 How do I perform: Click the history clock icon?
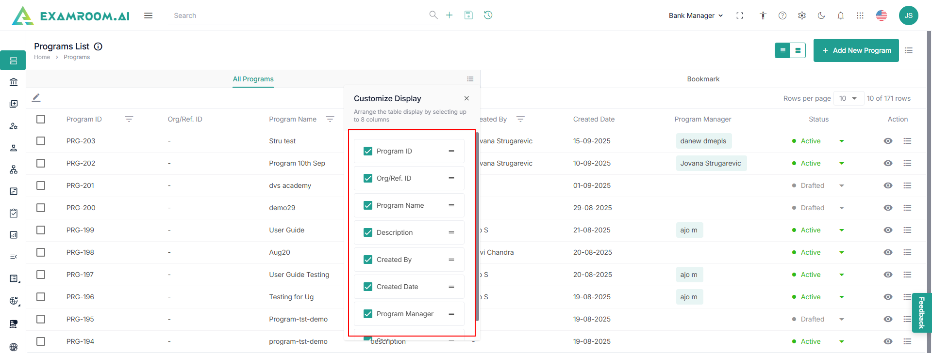(x=488, y=15)
